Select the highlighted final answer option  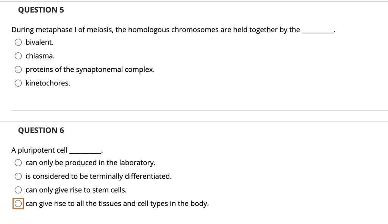[x=18, y=203]
